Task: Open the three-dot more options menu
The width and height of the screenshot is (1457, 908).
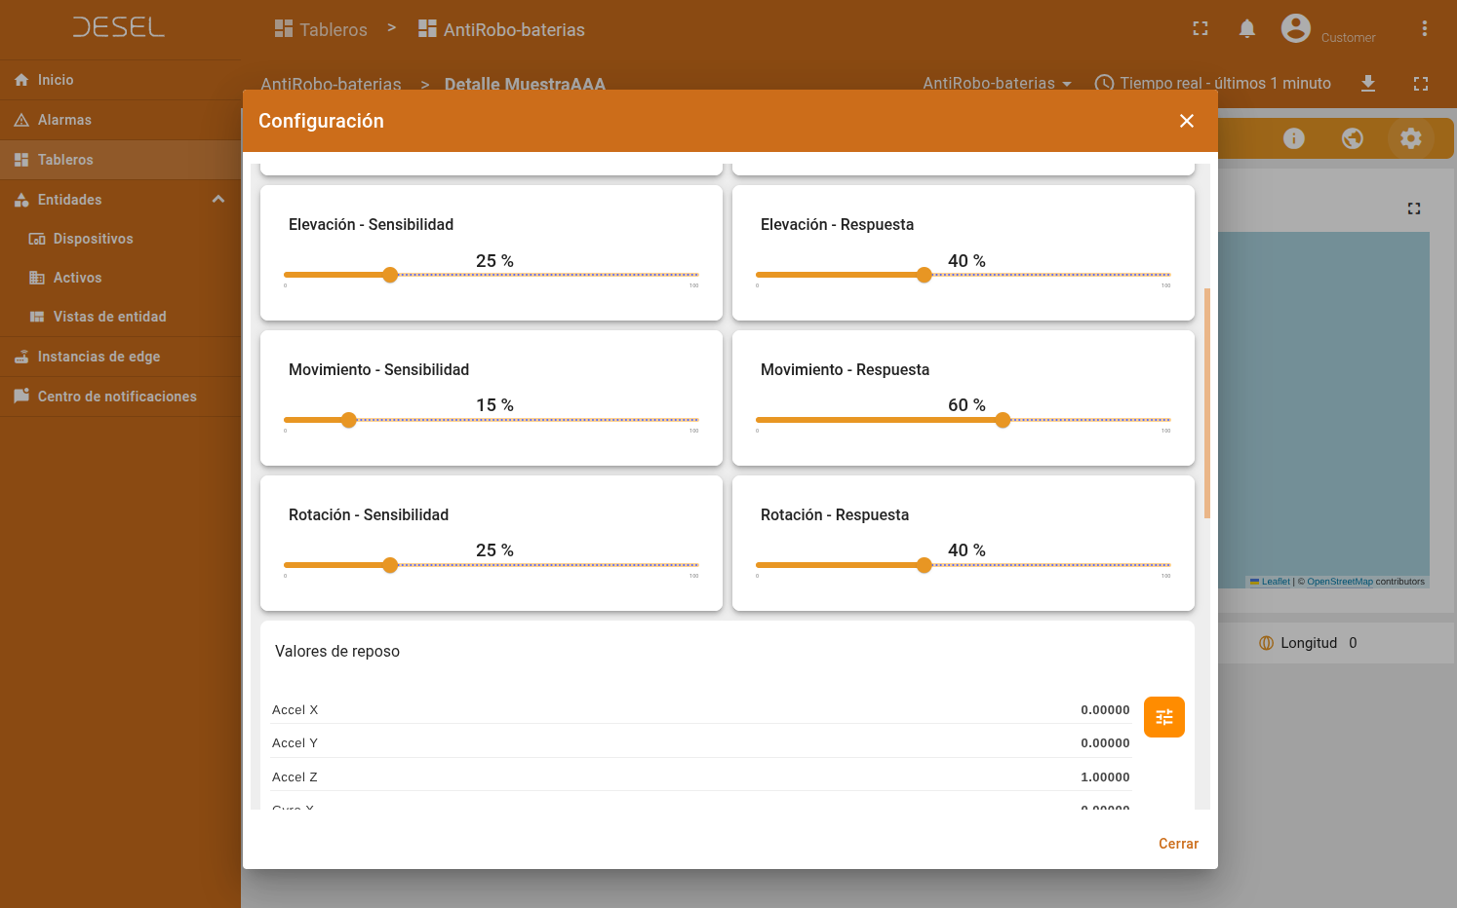Action: [1424, 29]
